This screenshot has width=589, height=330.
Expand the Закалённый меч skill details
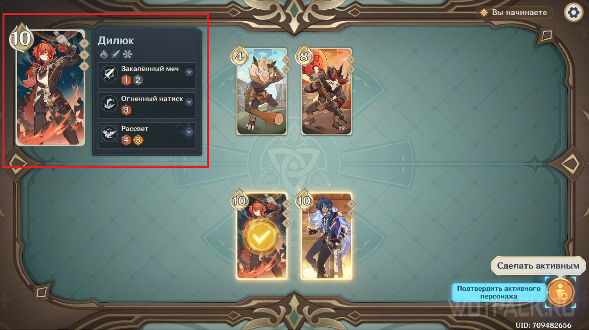188,72
